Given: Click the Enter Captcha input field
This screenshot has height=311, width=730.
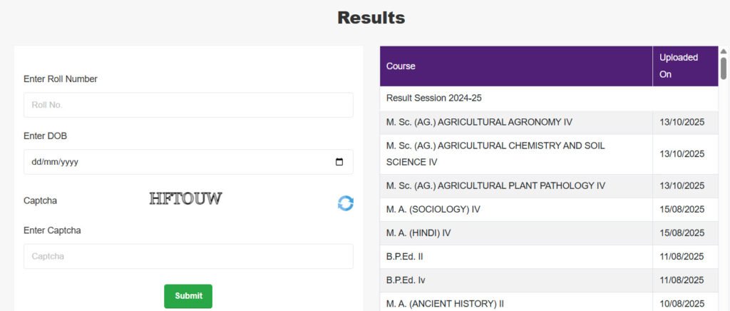Looking at the screenshot, I should [188, 256].
